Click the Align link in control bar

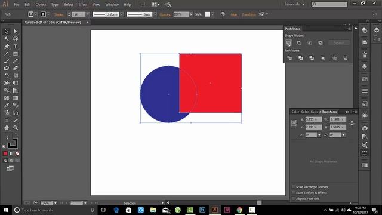point(234,14)
